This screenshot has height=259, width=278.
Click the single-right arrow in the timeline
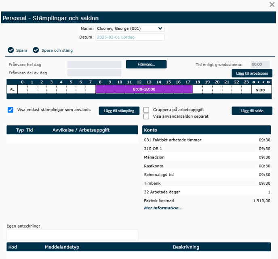(263, 82)
